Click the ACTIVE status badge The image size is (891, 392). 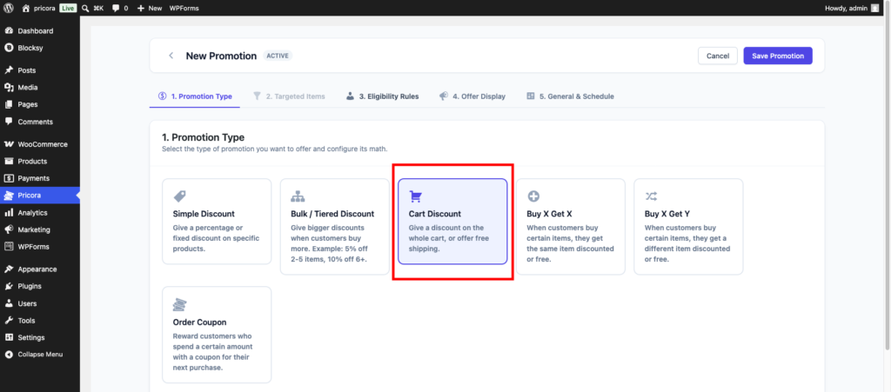pos(278,56)
